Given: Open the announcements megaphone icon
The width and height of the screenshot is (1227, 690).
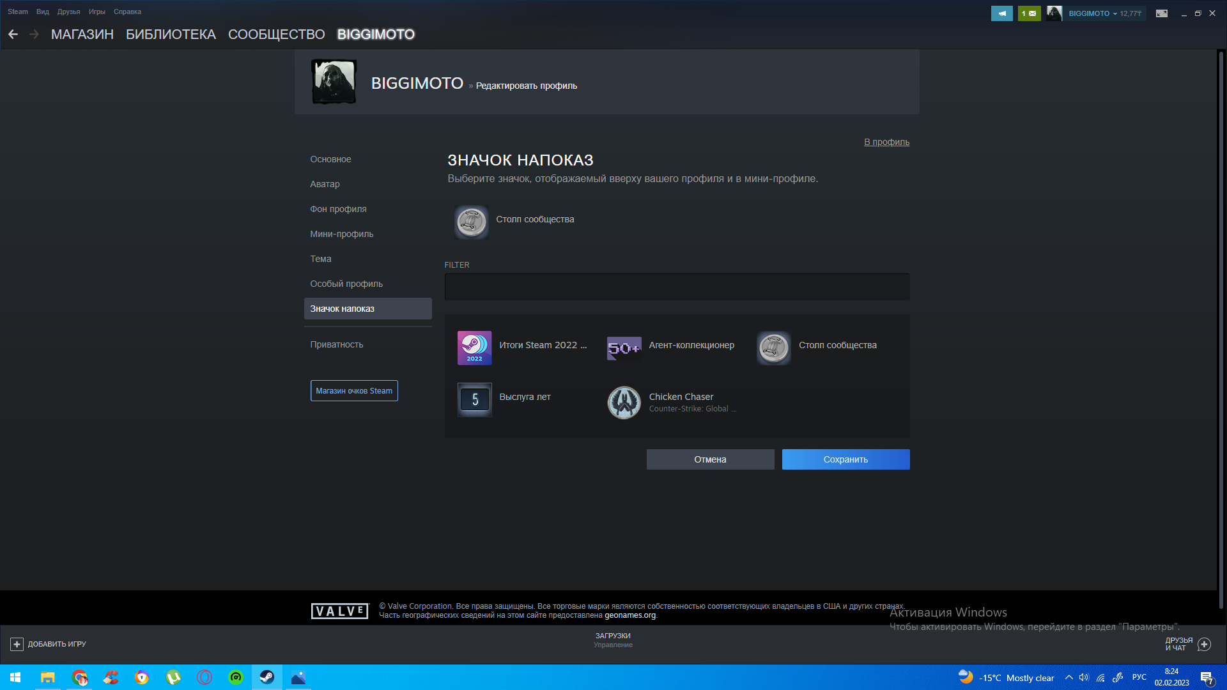Looking at the screenshot, I should (1001, 13).
